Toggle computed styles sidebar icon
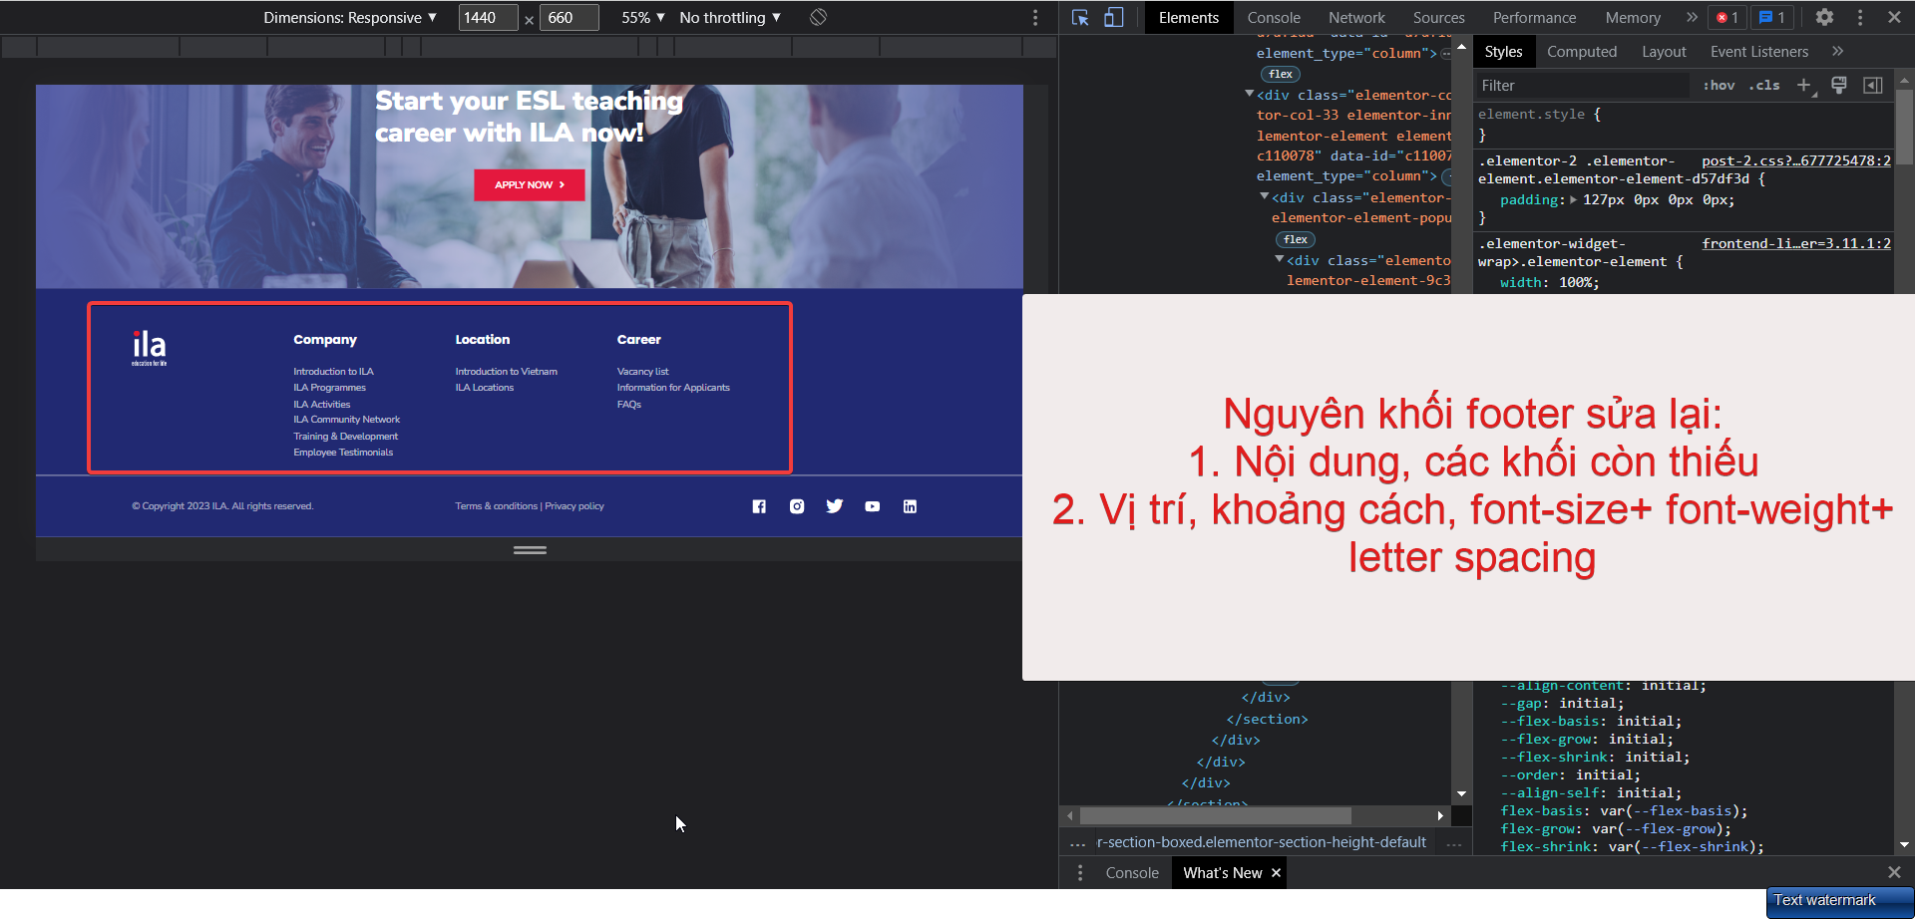1915x919 pixels. click(x=1873, y=86)
